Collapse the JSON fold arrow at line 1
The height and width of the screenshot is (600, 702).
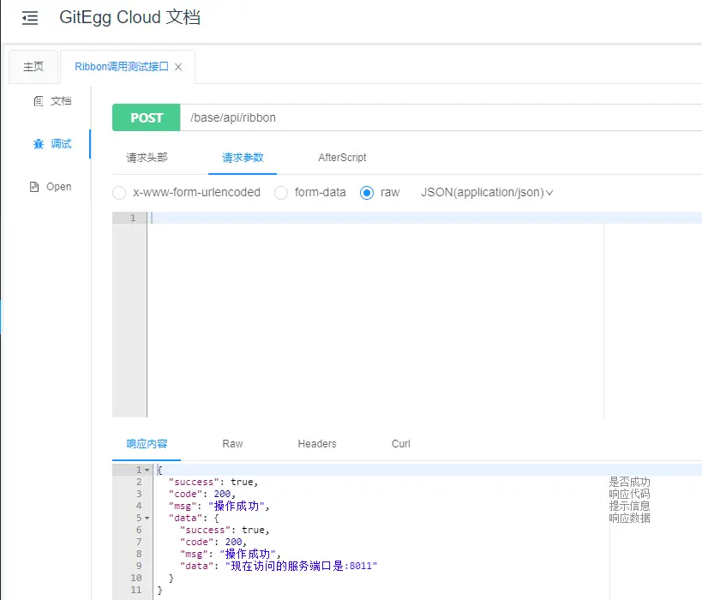147,471
